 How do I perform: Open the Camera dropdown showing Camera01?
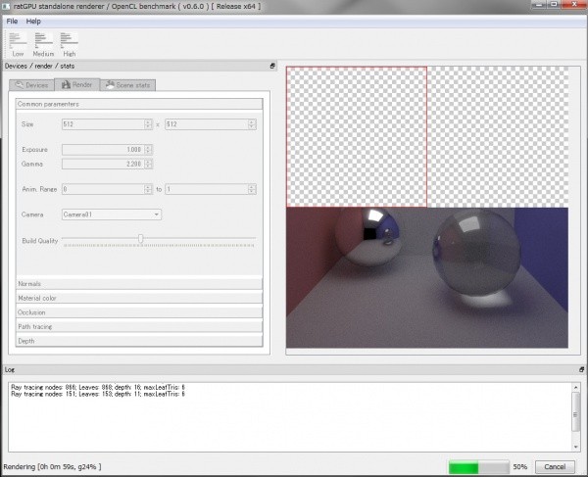point(112,215)
